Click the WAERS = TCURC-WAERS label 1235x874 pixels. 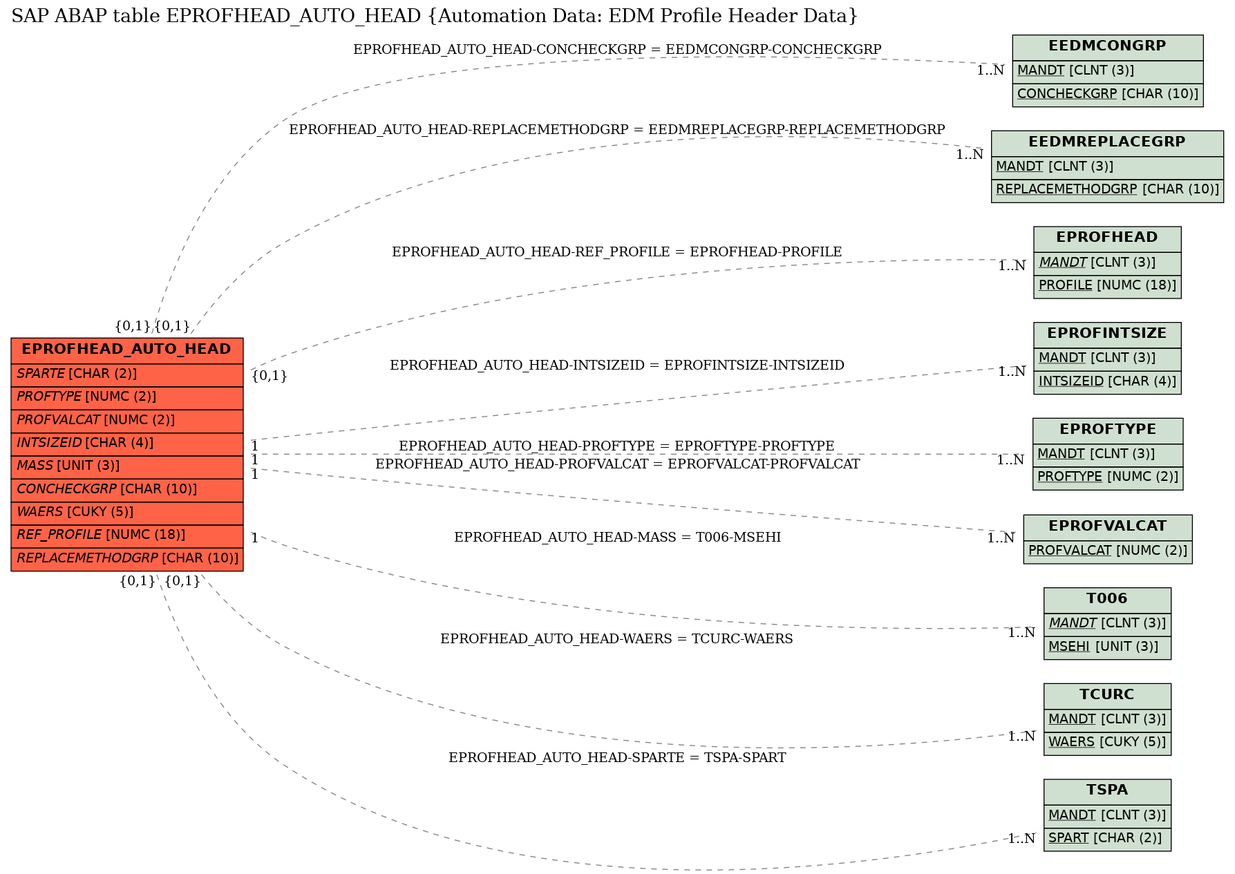pos(616,639)
